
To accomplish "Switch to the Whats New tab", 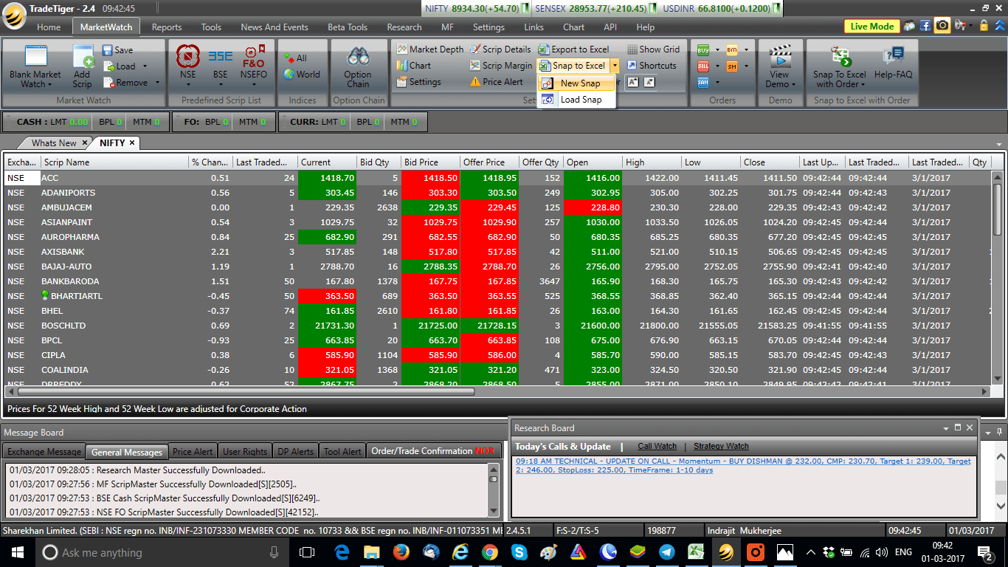I will (x=54, y=143).
